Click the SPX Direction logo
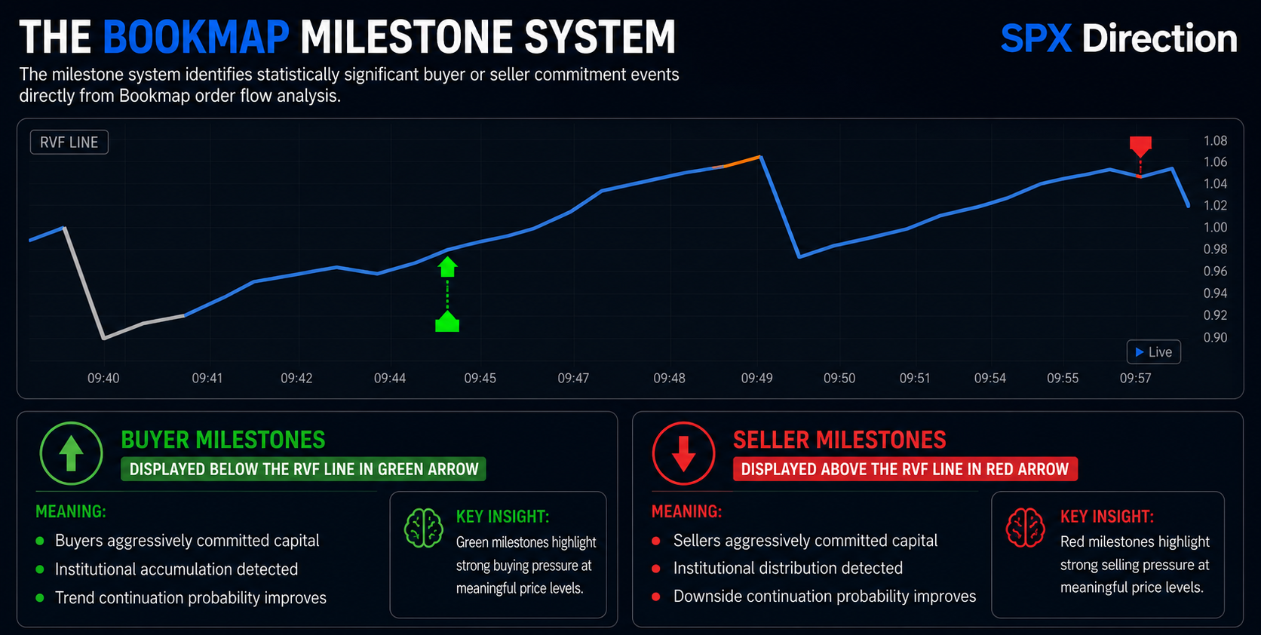The height and width of the screenshot is (635, 1261). click(1118, 38)
